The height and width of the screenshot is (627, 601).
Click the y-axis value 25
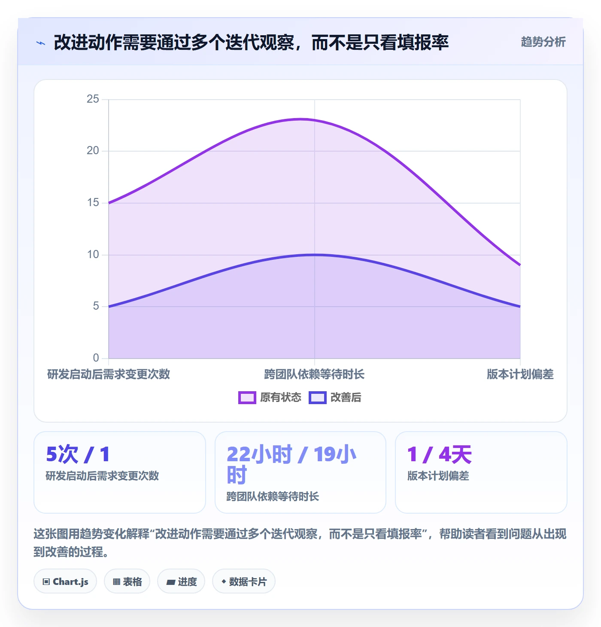coord(93,99)
